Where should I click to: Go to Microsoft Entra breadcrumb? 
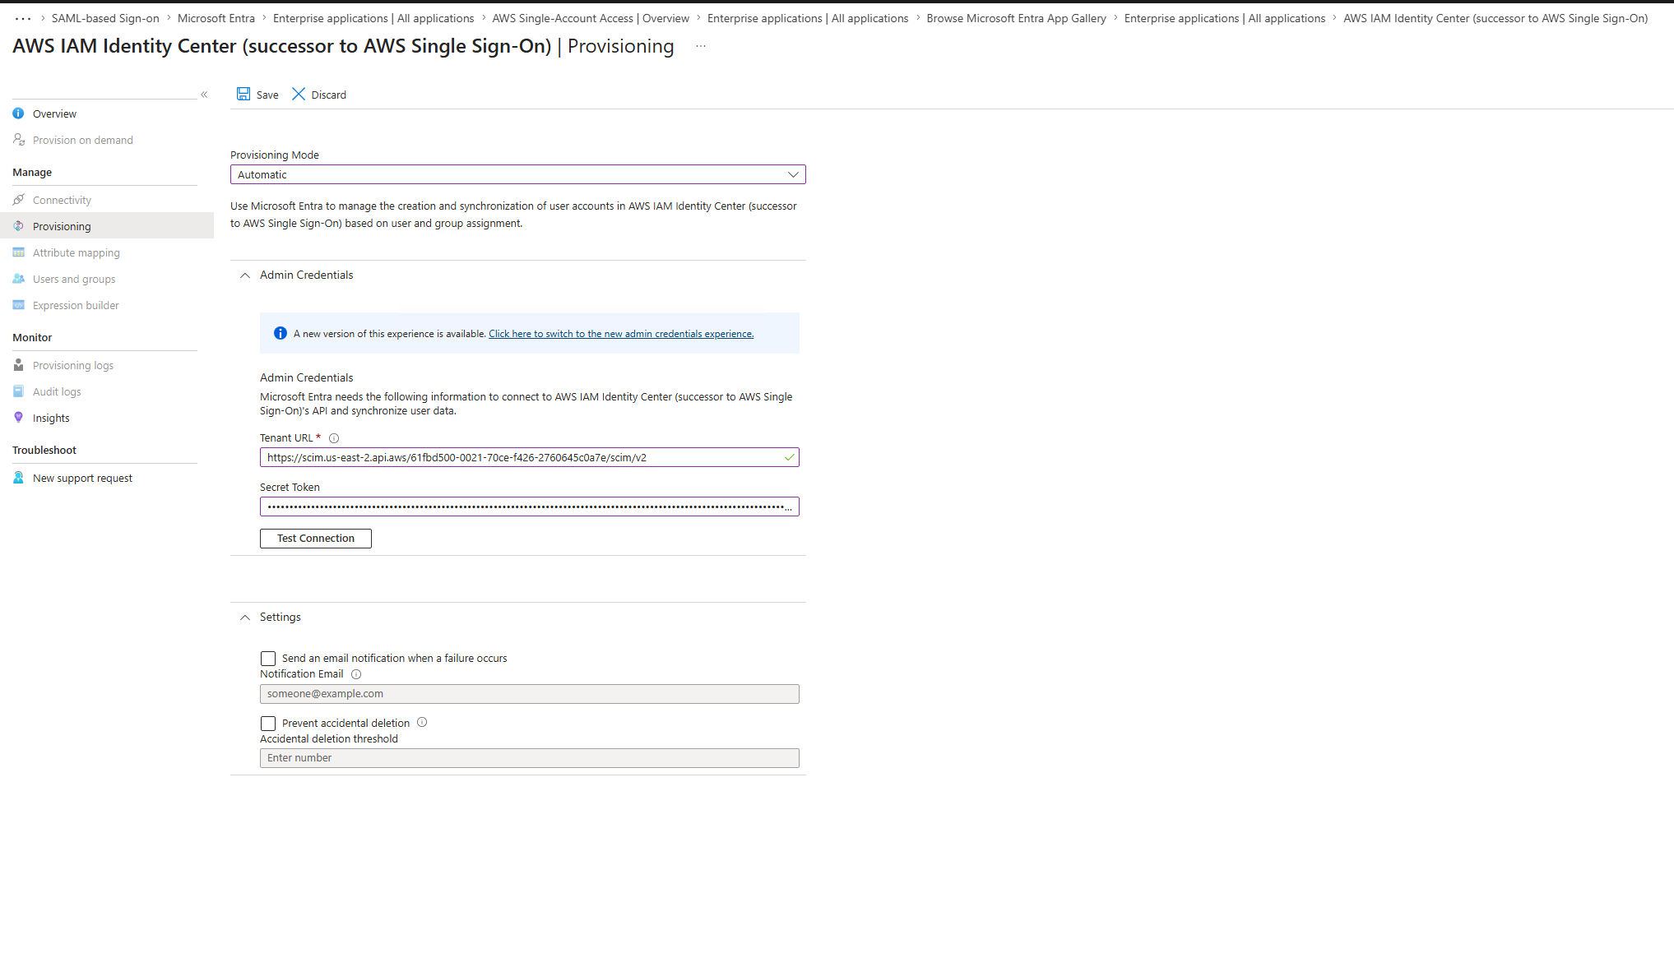[x=216, y=18]
